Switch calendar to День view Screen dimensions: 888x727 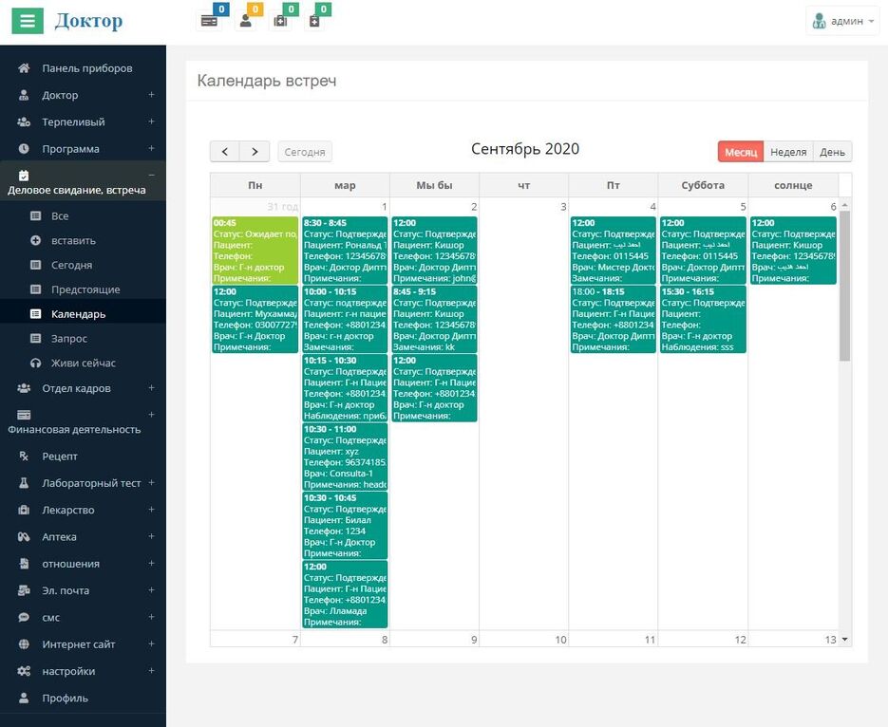(832, 152)
